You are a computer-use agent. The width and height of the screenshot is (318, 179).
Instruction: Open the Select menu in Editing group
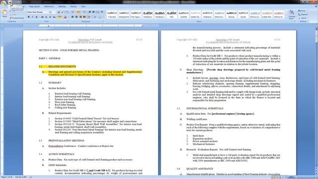point(303,18)
